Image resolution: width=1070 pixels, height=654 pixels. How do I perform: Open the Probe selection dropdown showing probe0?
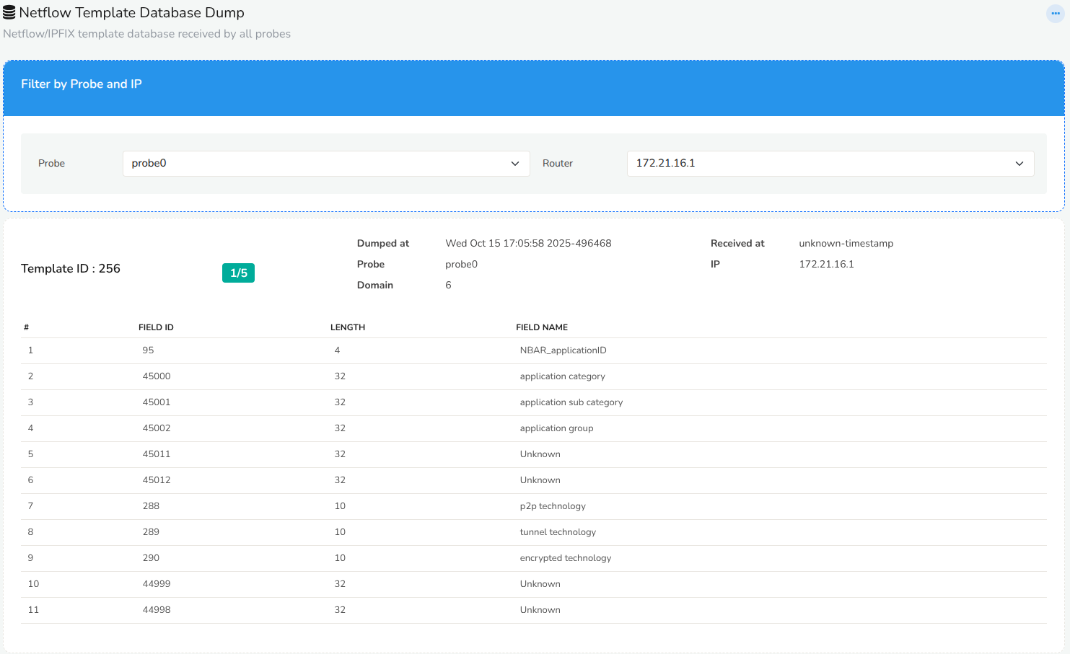326,163
